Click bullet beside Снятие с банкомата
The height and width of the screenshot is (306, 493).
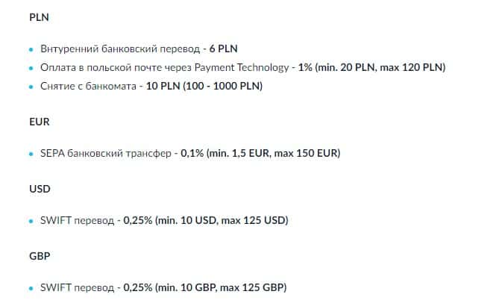pos(31,86)
